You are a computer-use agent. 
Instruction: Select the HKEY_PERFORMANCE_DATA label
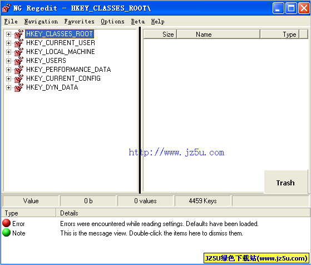click(x=68, y=70)
